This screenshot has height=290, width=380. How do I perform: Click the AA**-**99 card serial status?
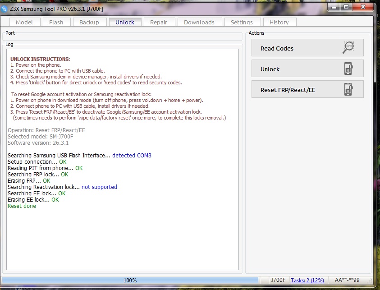pos(347,280)
